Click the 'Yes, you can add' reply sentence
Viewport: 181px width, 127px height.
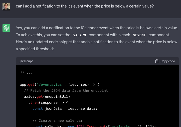tap(97, 28)
